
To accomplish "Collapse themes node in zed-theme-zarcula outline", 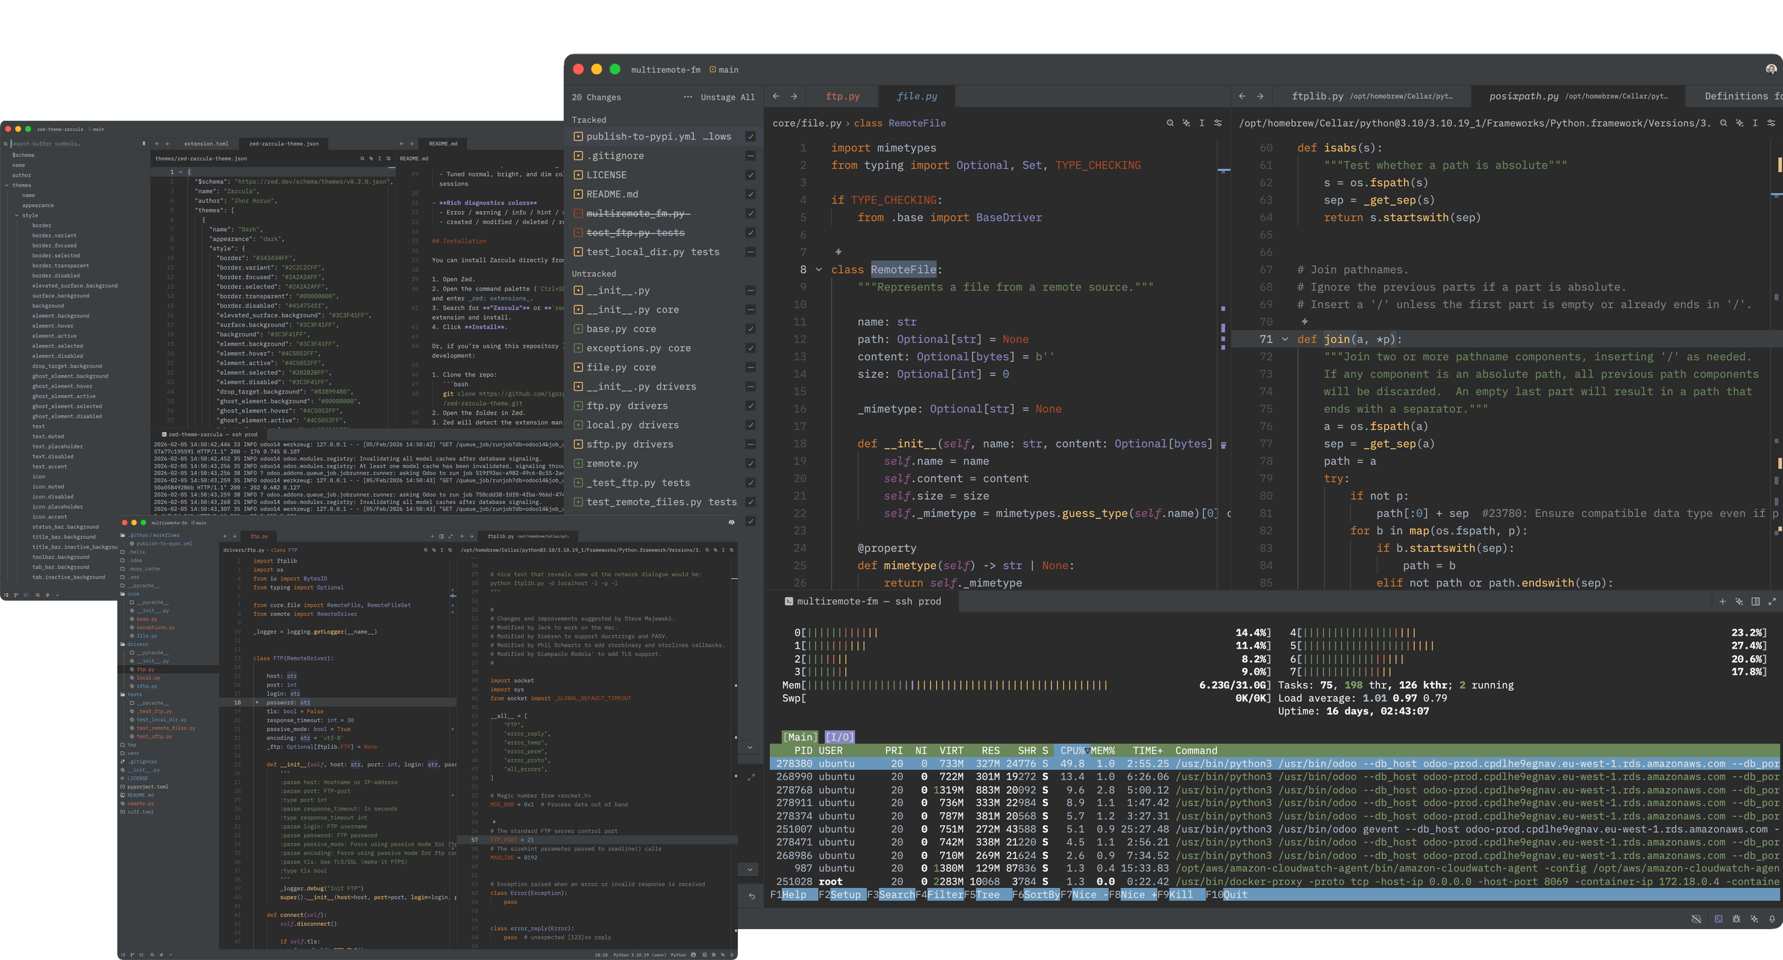I will [8, 186].
